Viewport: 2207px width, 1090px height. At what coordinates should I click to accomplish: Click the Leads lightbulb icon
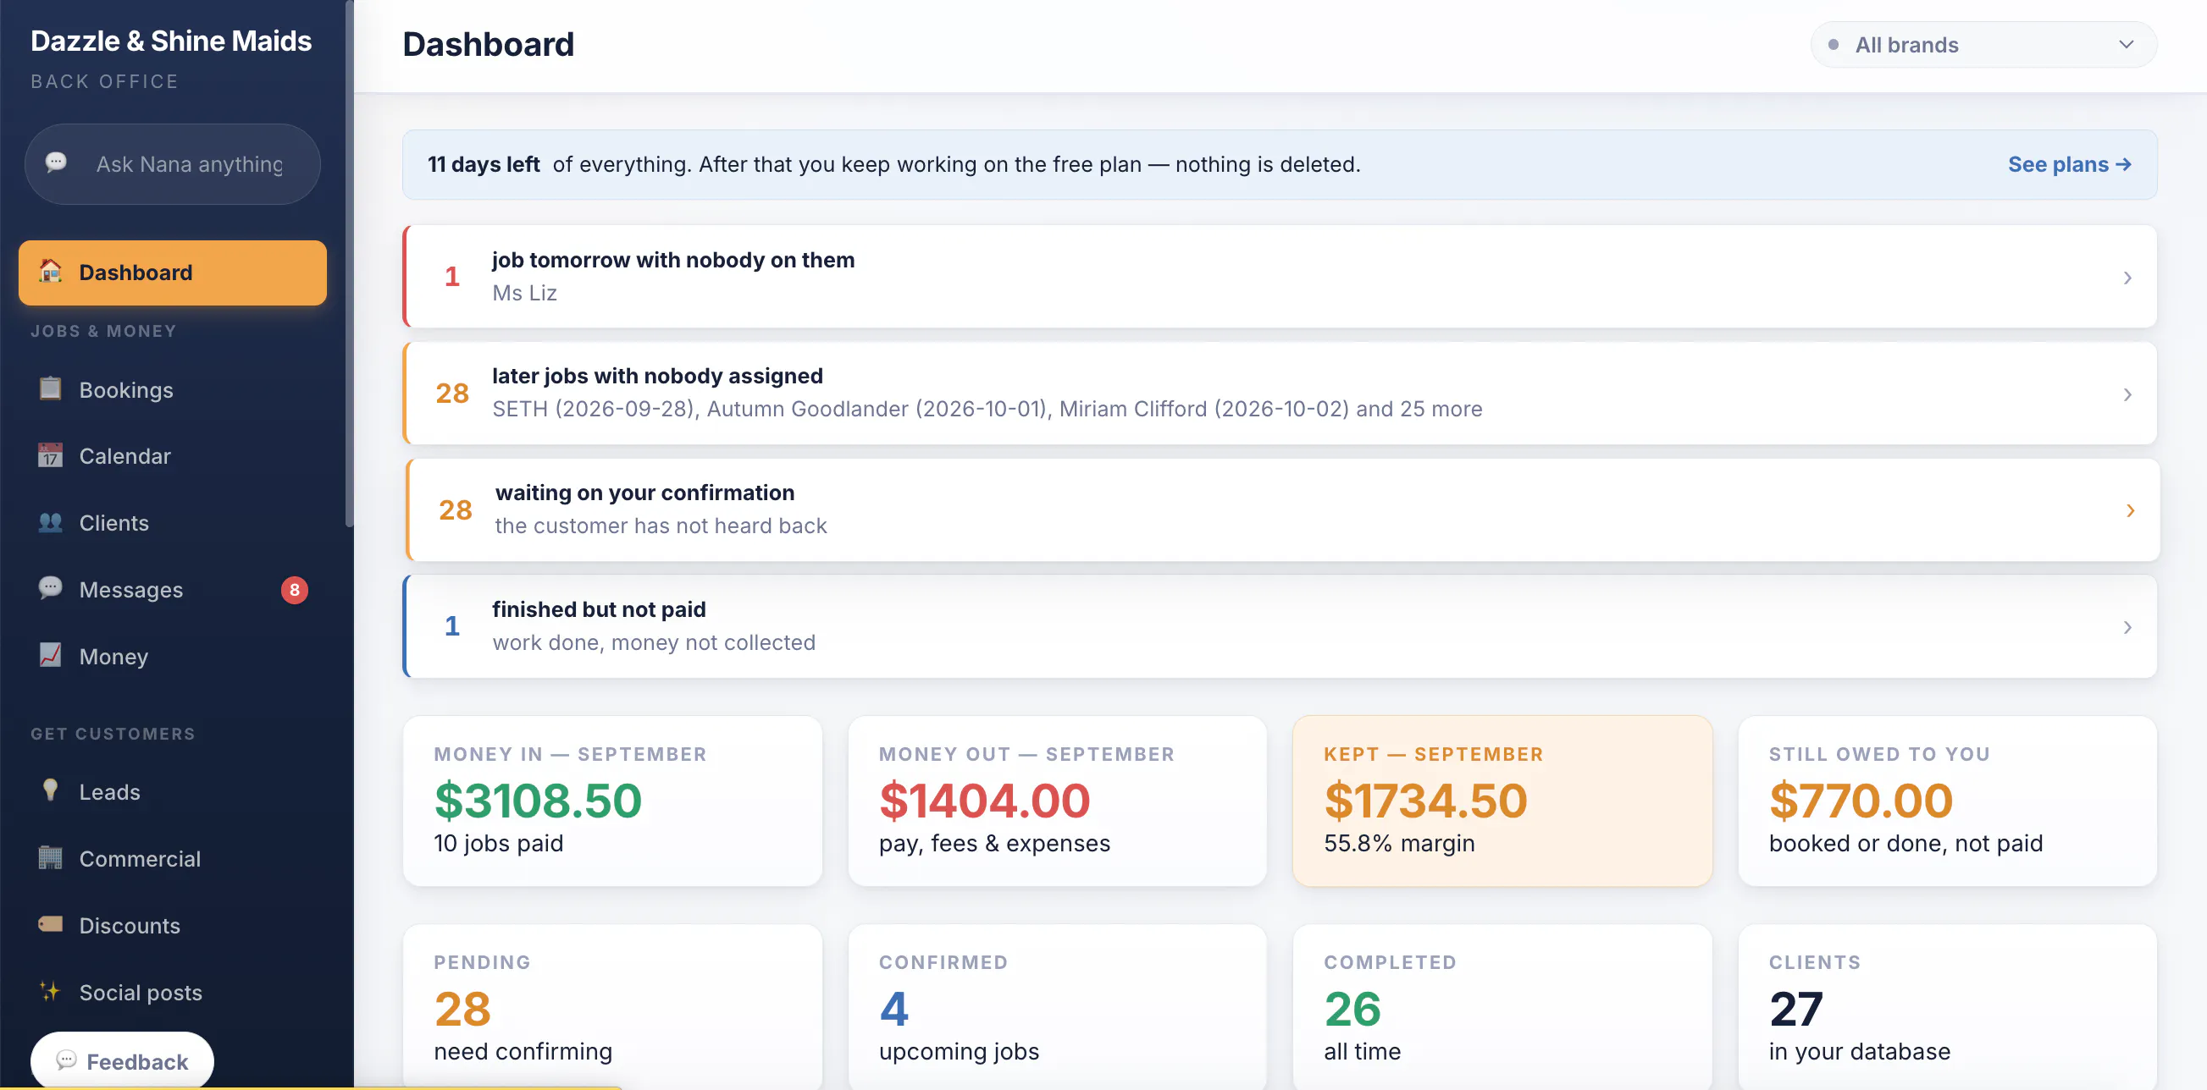51,790
